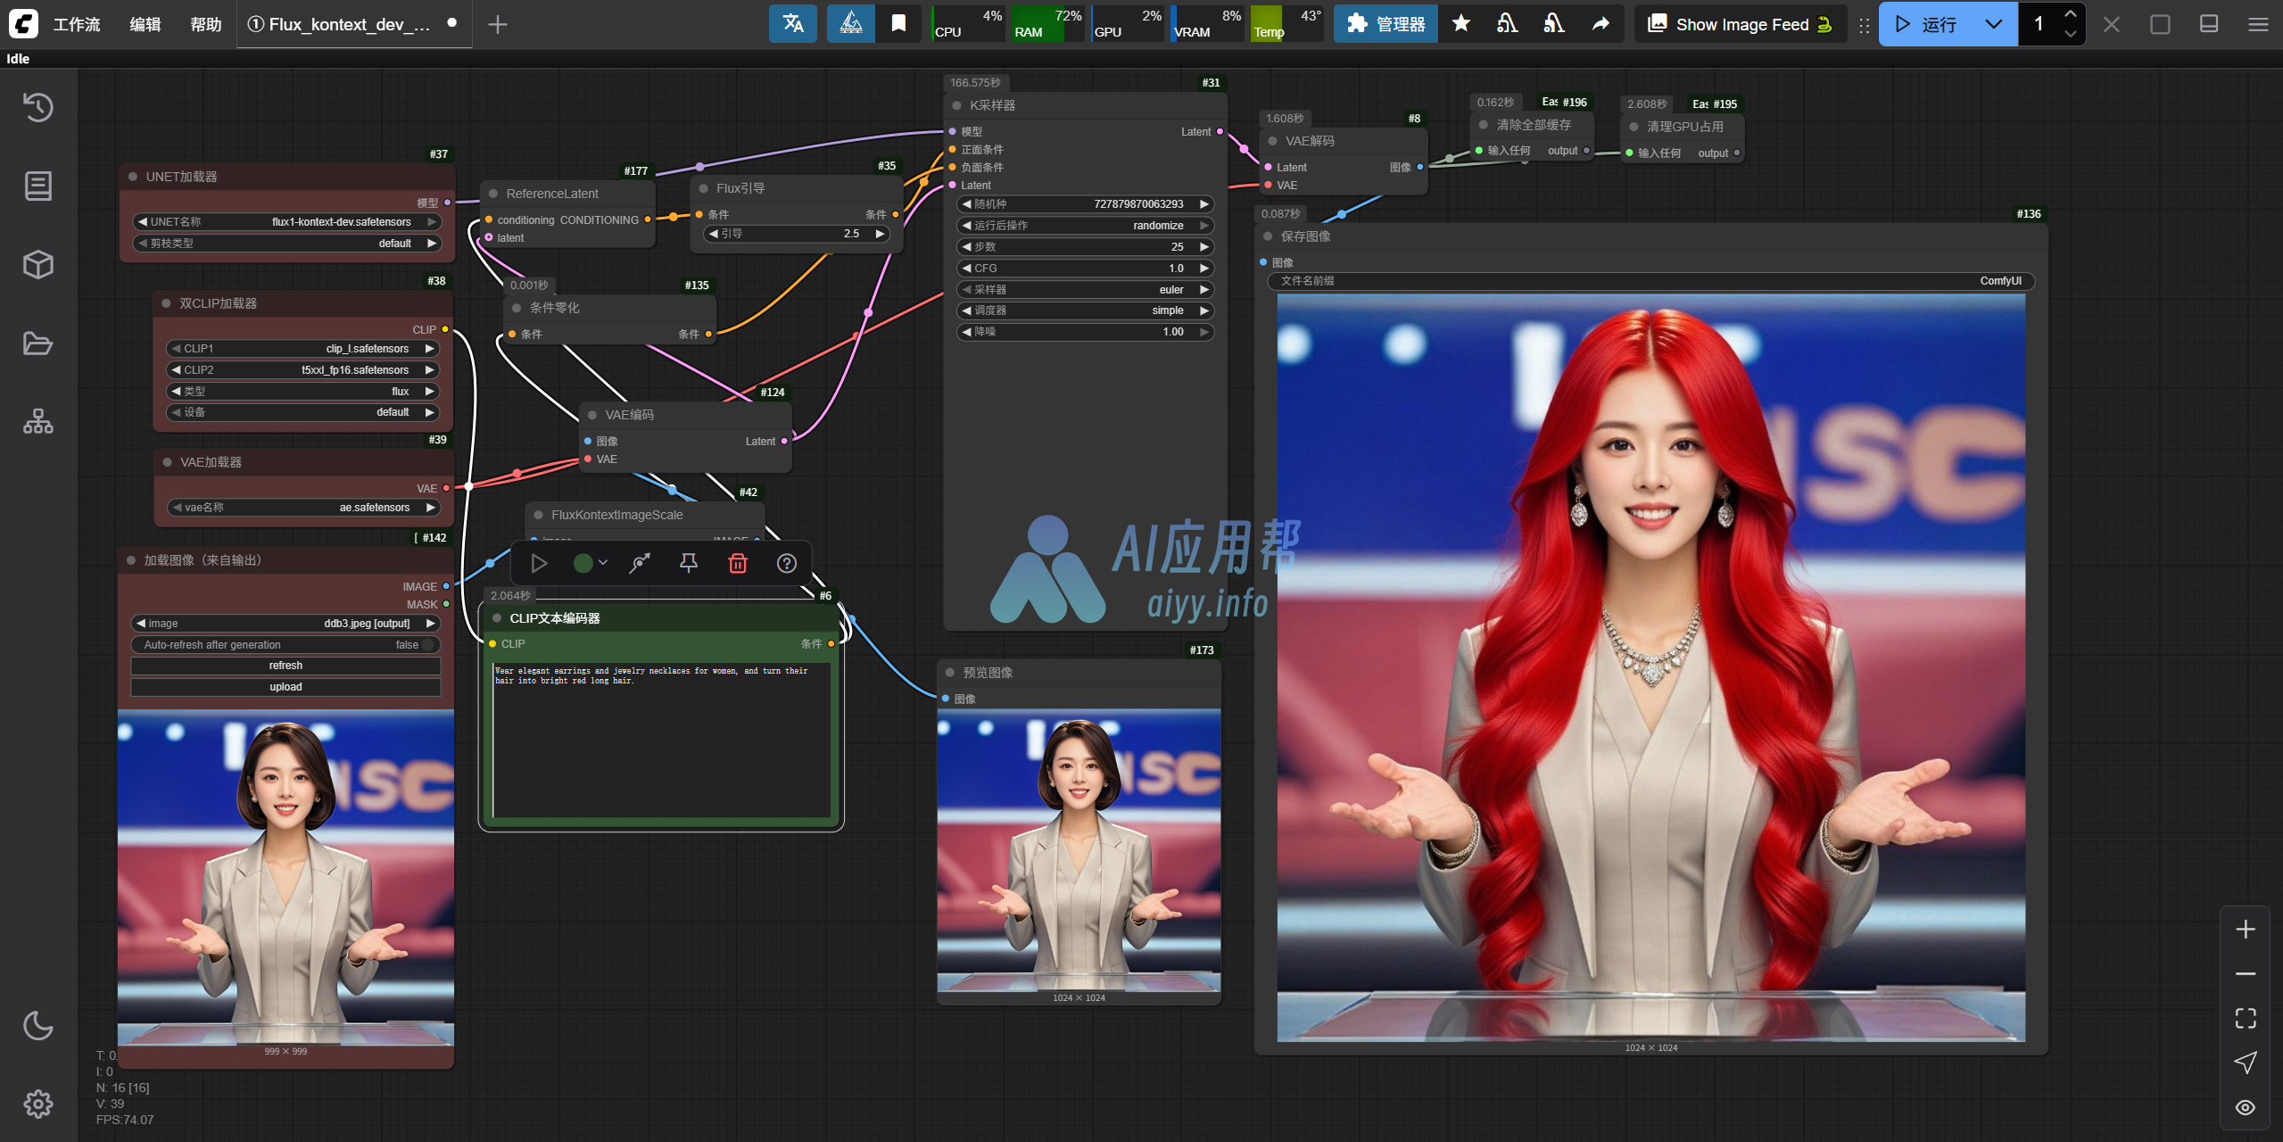Collapse the 保存图像 node via its dot
The width and height of the screenshot is (2283, 1142).
1268,236
